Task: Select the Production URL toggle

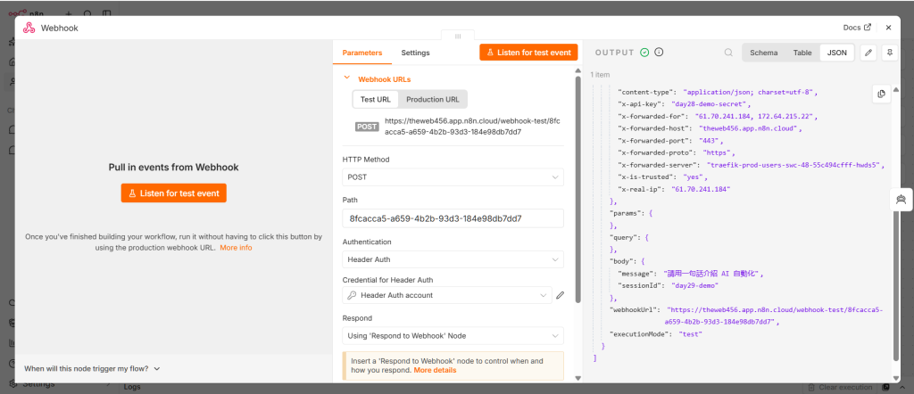Action: click(x=433, y=99)
